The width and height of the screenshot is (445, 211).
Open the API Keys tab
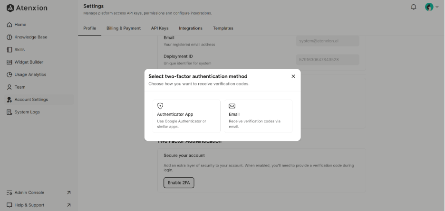[159, 28]
